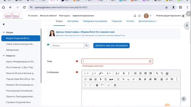Run the accessibility checker

point(97,85)
